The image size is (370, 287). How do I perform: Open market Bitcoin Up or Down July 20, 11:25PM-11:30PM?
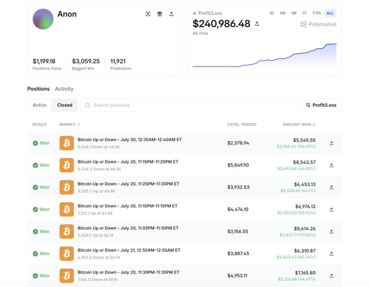click(x=128, y=184)
